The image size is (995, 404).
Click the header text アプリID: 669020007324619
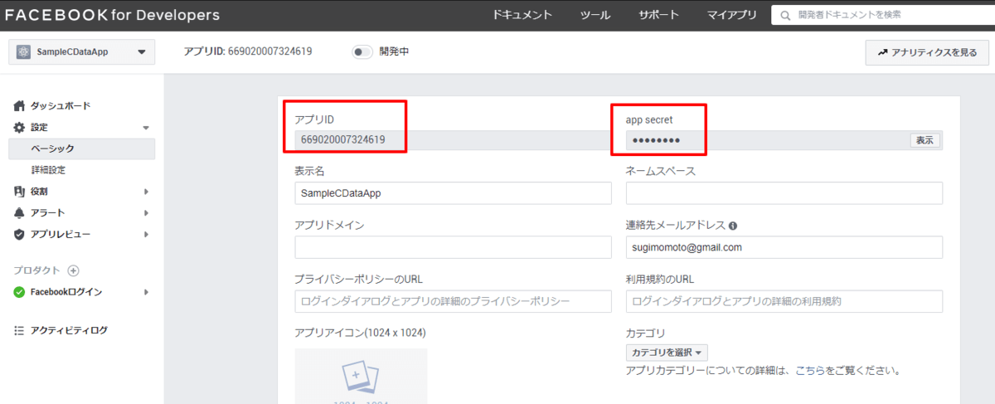[248, 51]
